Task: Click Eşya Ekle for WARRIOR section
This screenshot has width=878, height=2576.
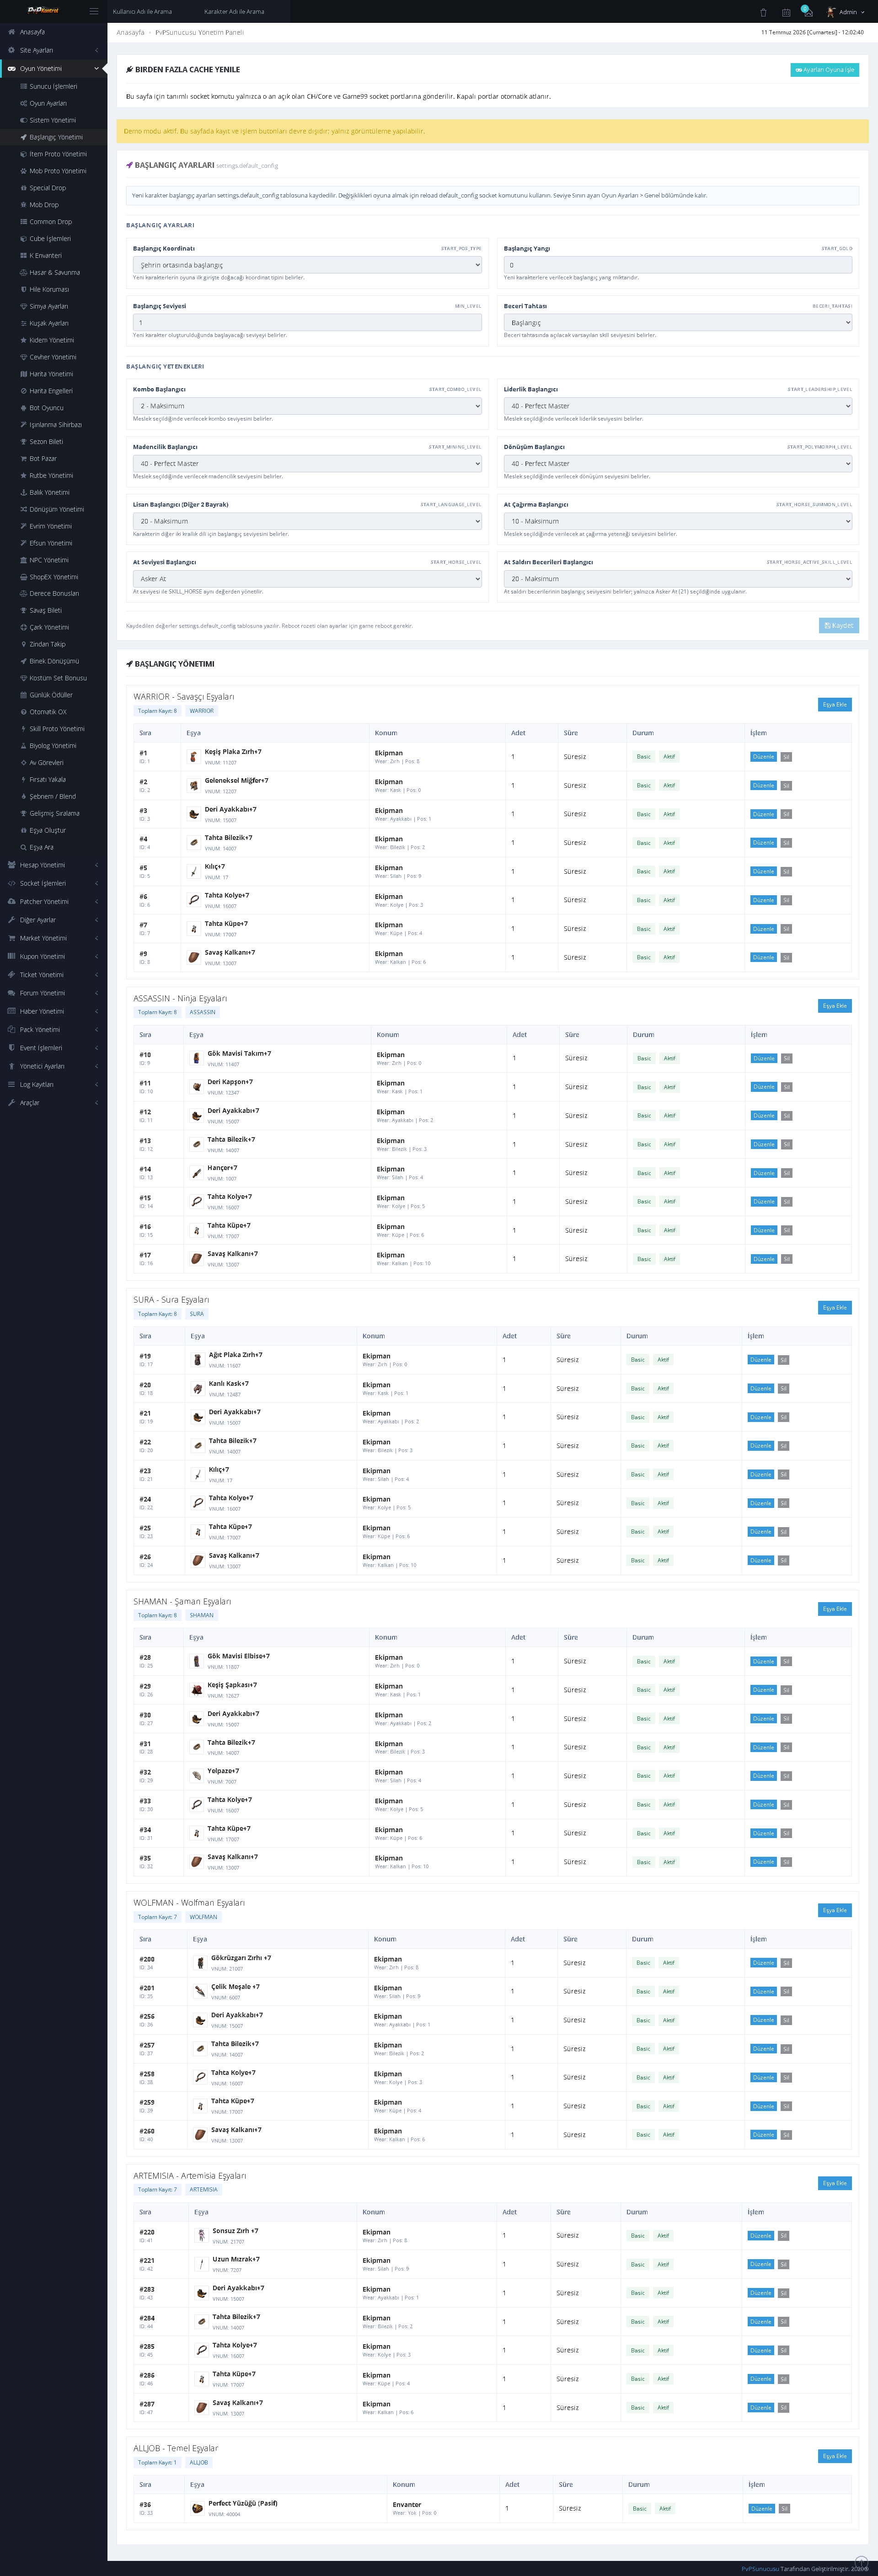Action: pyautogui.click(x=834, y=704)
